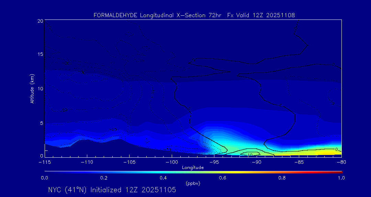Click the colorbar 0.2 label

(104, 178)
